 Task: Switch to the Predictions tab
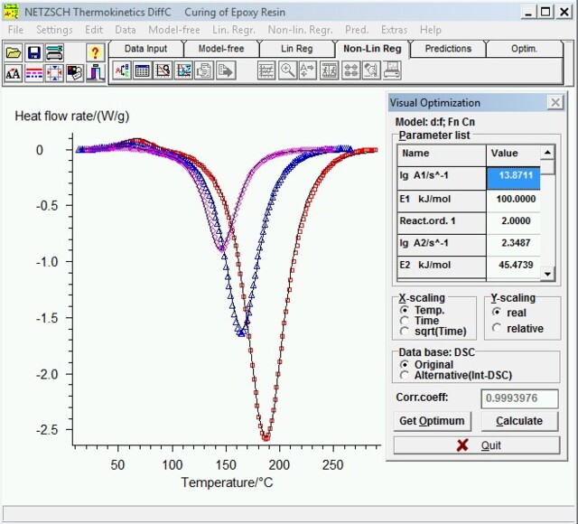(447, 49)
